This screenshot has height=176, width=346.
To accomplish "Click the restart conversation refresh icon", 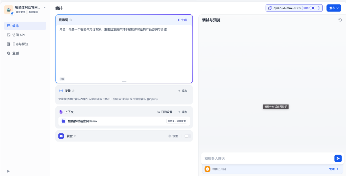I will pos(340,20).
